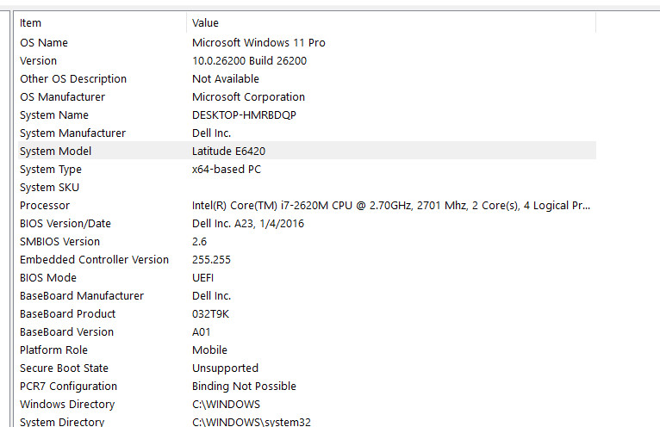Select value Microsoft Windows 11 Pro
This screenshot has height=427, width=660.
click(x=258, y=43)
